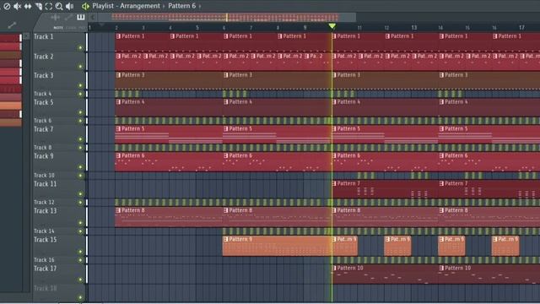The image size is (540, 304).
Task: Open menu icon of Pattern 3 clip at bar 6
Action: point(225,75)
